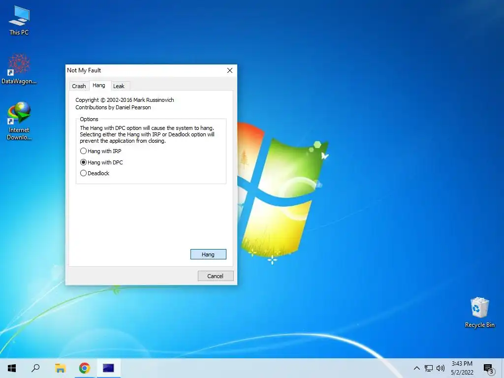The image size is (504, 378).
Task: Open the network status tray icon
Action: click(429, 368)
